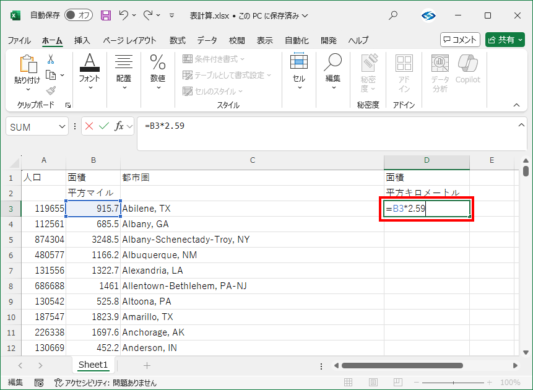Open the データ tab
533x390 pixels.
click(x=207, y=40)
